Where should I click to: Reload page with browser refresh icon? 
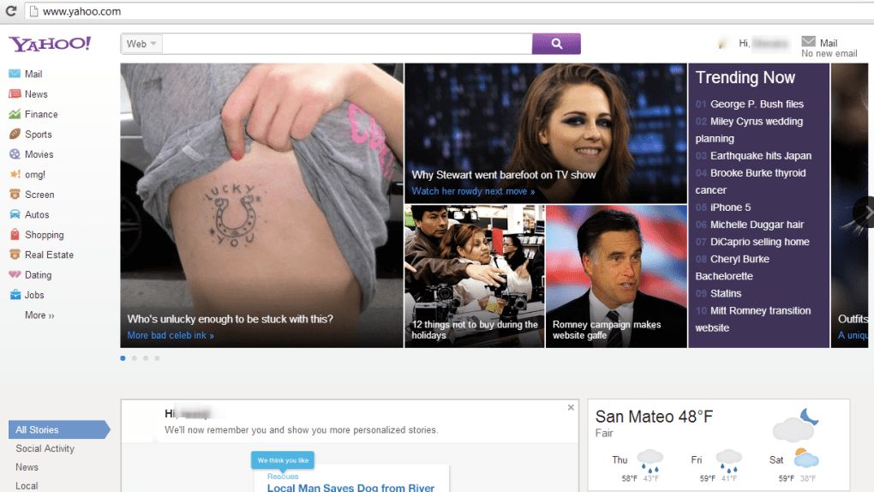(x=10, y=11)
